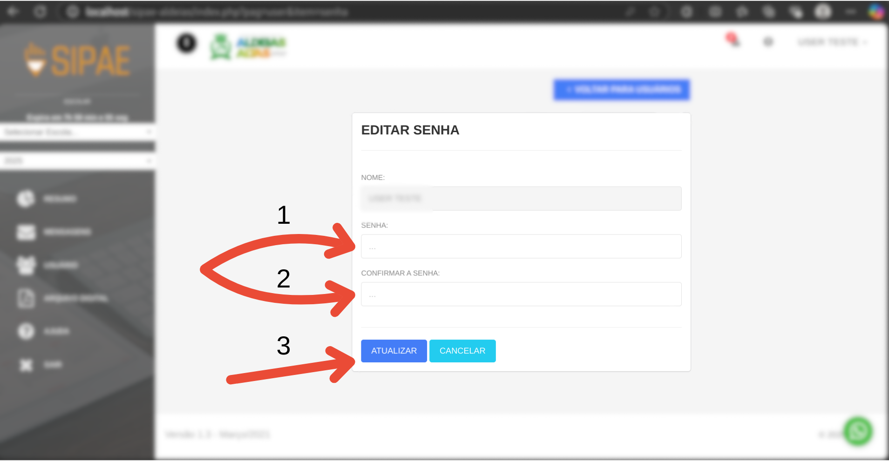Expand the year selector dropdown
Screen dimensions: 889x461
pyautogui.click(x=77, y=161)
